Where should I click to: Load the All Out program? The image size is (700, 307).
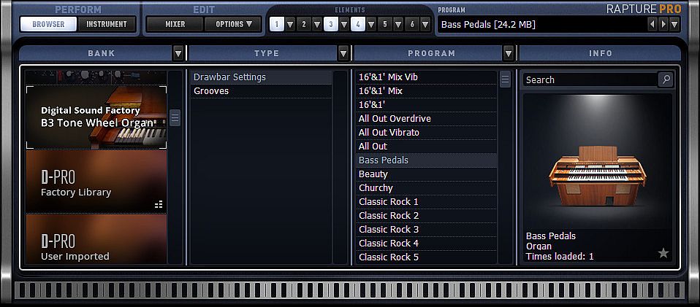426,146
